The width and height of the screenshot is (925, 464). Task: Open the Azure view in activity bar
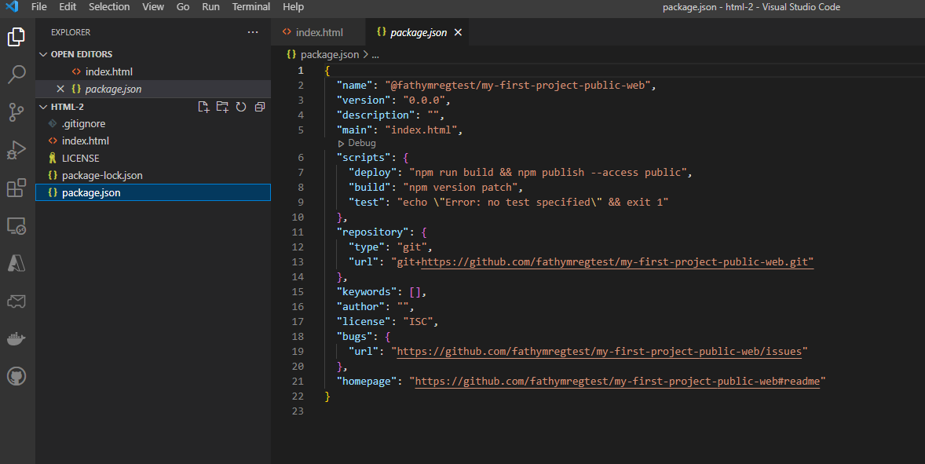[16, 263]
